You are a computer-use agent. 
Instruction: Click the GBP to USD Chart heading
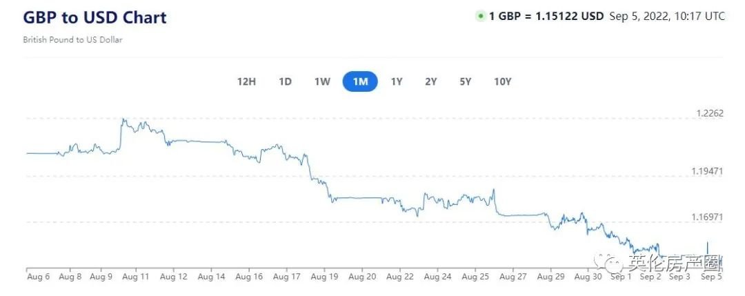point(95,17)
